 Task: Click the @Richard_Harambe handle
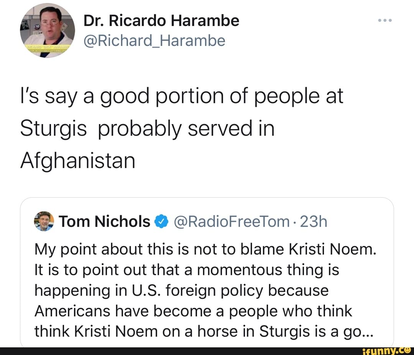click(154, 40)
